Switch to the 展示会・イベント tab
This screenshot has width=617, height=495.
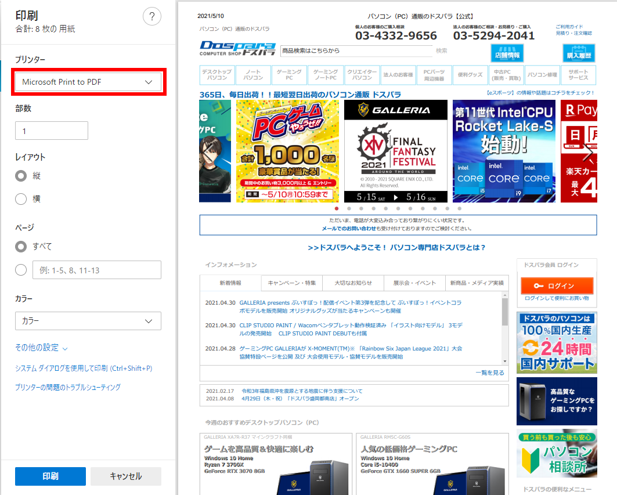(414, 283)
